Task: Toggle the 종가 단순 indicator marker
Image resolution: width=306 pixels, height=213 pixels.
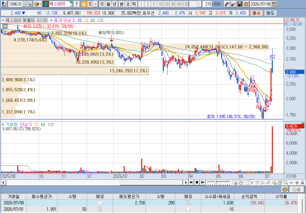Action: 51,20
